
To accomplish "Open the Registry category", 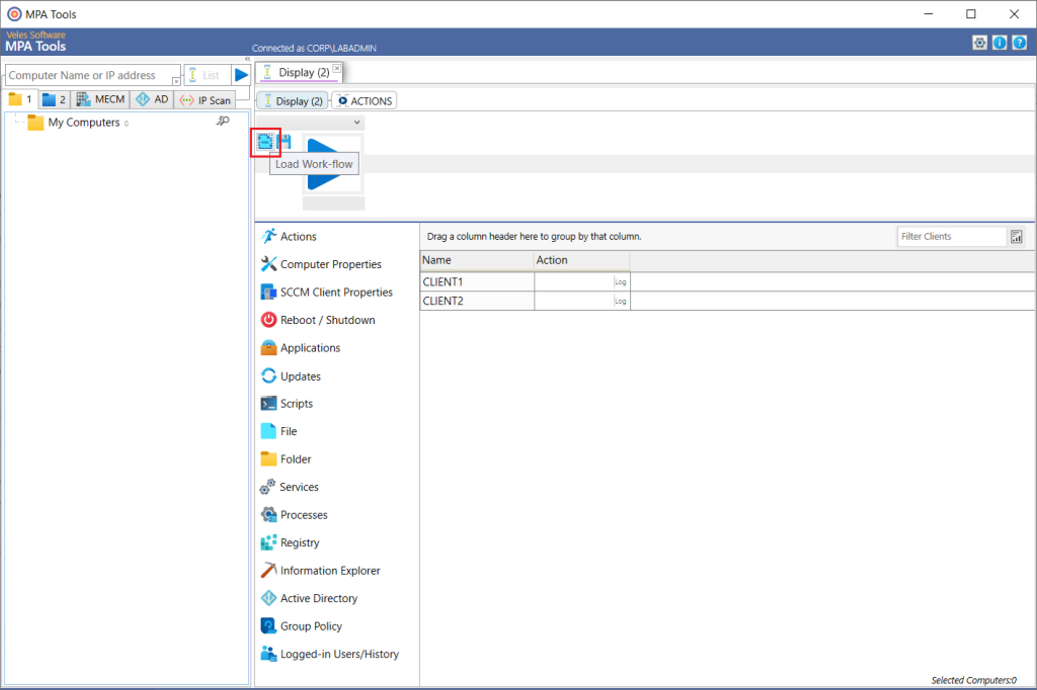I will 290,542.
